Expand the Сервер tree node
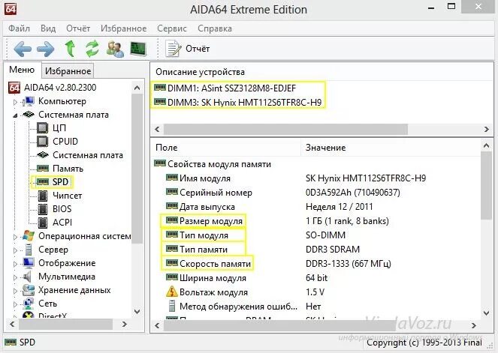The height and width of the screenshot is (353, 498). pyautogui.click(x=15, y=250)
